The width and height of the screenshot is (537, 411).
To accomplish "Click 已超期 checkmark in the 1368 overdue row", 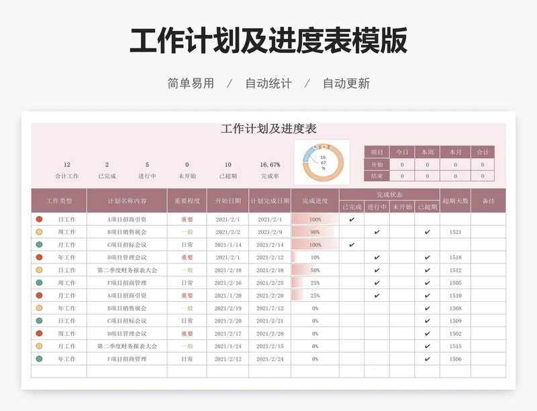I will (427, 308).
